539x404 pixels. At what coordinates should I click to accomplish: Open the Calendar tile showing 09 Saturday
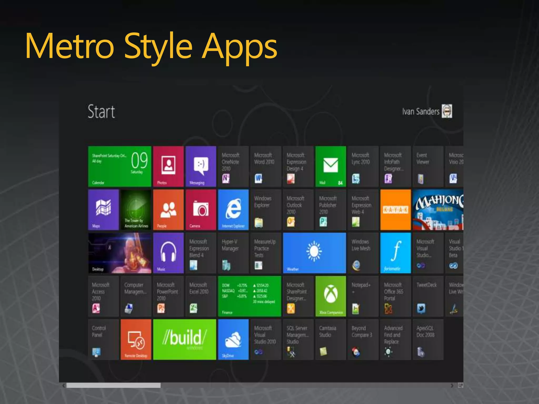(119, 166)
